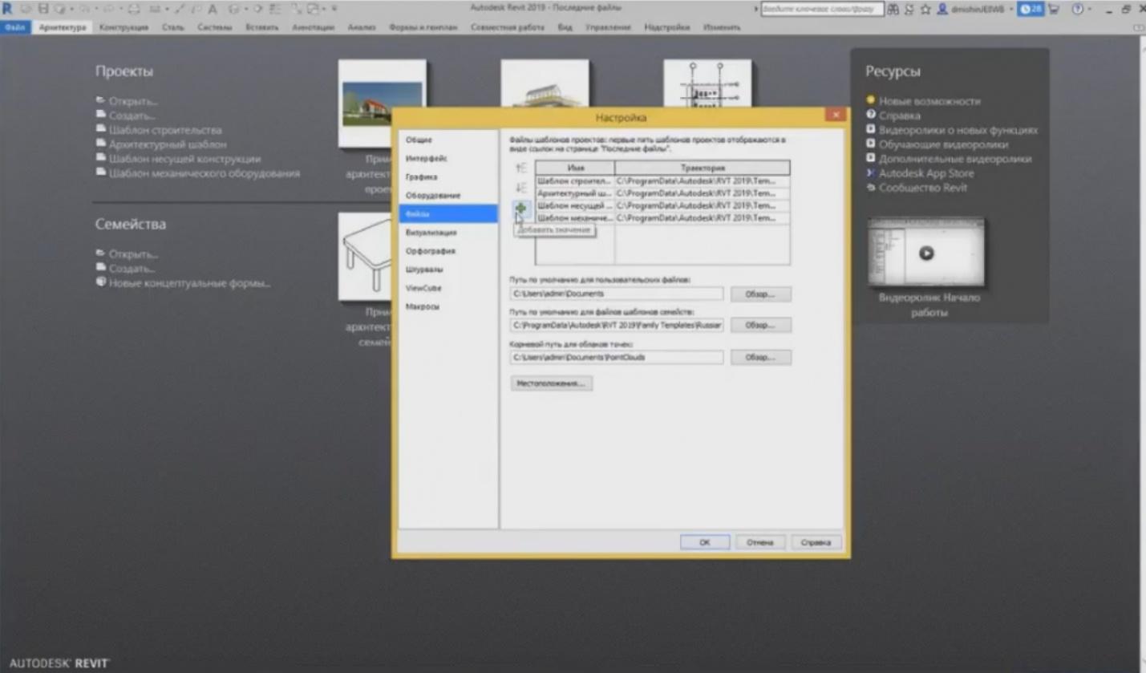
Task: Click the Text 'A' icon in quick access toolbar
Action: [213, 9]
